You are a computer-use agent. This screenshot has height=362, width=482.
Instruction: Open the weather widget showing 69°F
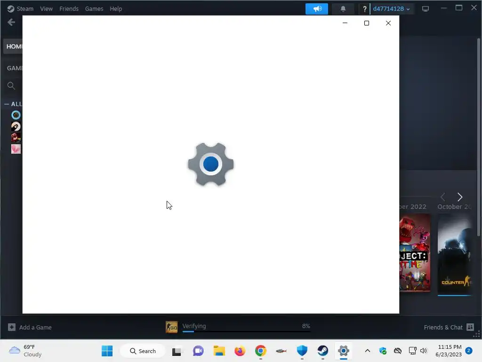coord(25,351)
